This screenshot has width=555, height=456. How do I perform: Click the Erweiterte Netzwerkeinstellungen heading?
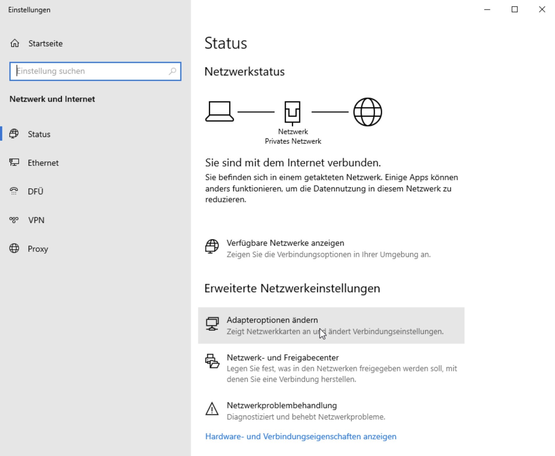point(292,288)
